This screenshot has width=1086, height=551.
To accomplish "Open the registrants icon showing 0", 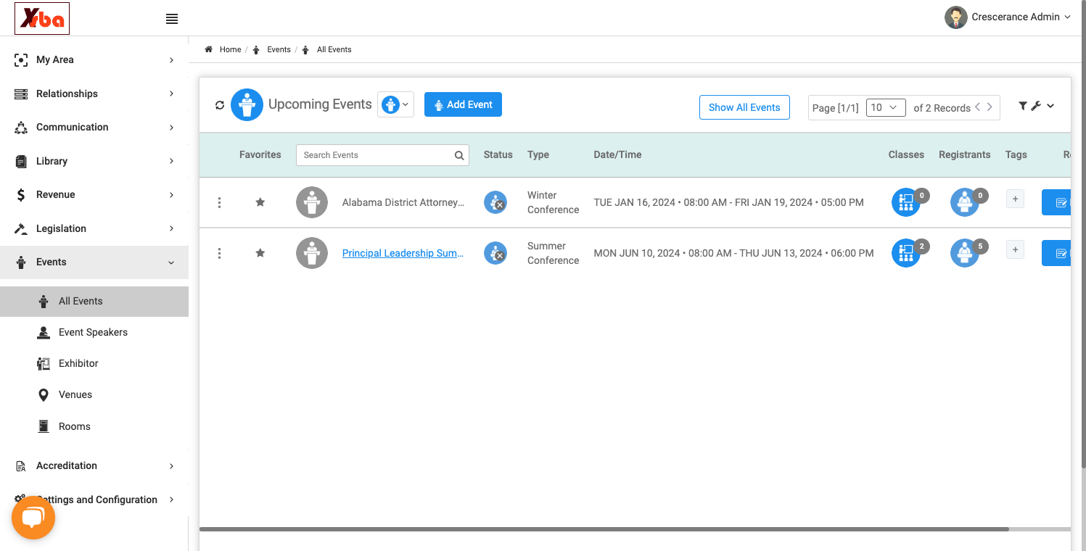I will click(965, 202).
